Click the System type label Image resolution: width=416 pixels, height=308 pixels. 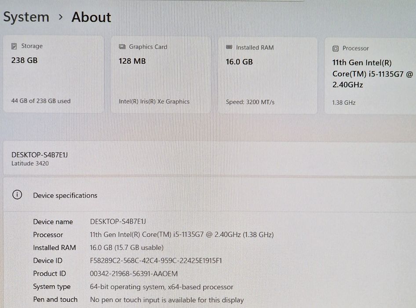click(52, 287)
